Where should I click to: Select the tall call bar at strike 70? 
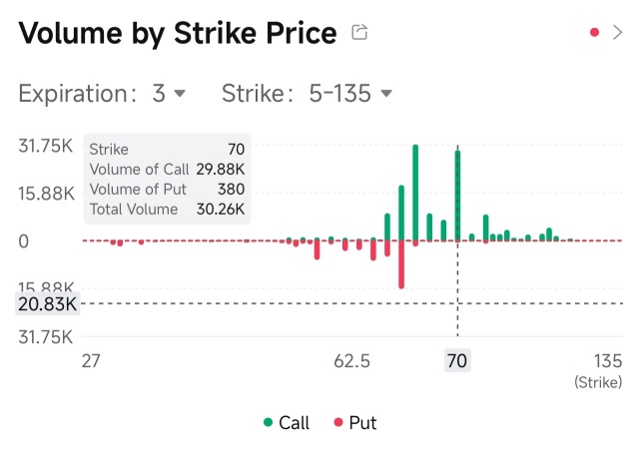(x=457, y=196)
